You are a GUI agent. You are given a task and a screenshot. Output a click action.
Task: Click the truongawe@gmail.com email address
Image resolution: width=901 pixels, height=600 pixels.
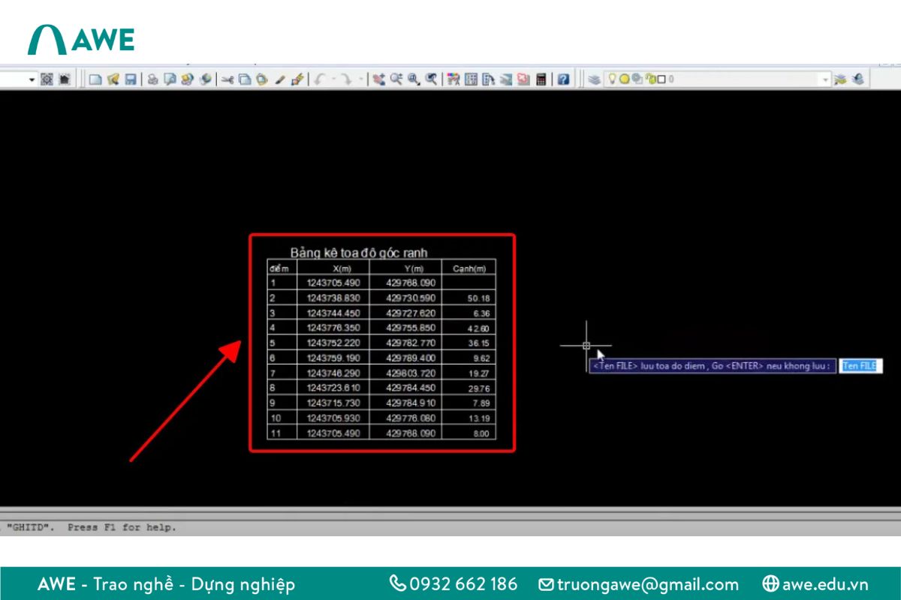(x=647, y=584)
